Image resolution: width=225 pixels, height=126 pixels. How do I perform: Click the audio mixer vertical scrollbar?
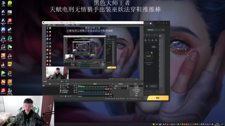click(x=113, y=89)
